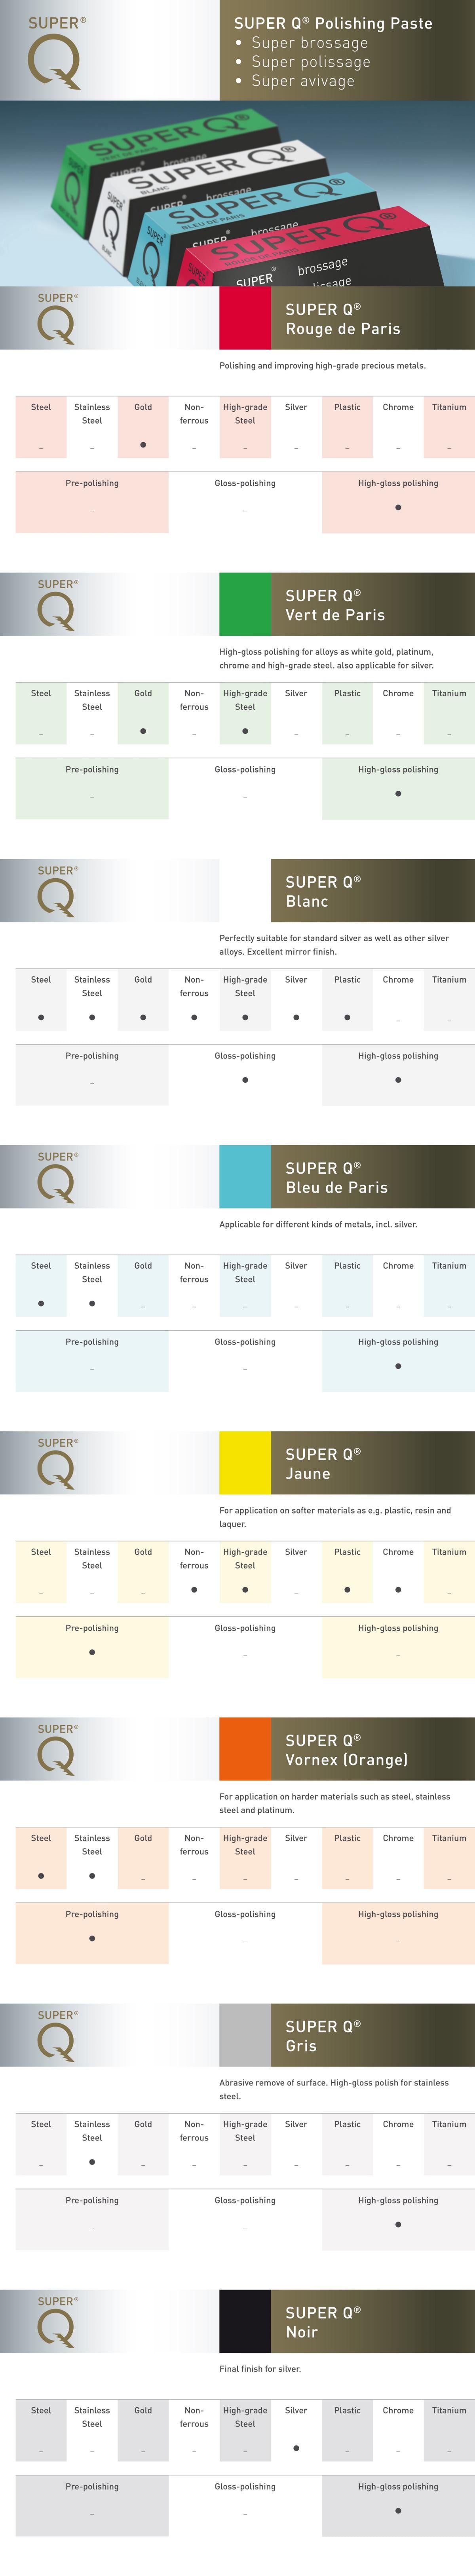
Task: Click the 'Final finish for silver.' description
Action: coord(260,2368)
